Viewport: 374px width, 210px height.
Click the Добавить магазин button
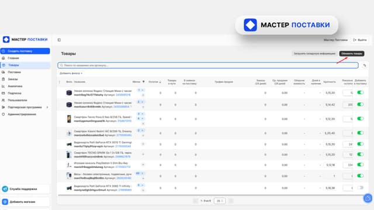(25, 202)
